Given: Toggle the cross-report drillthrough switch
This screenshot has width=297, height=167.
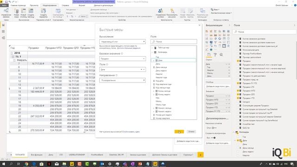Looking at the screenshot, I should click(x=214, y=128).
